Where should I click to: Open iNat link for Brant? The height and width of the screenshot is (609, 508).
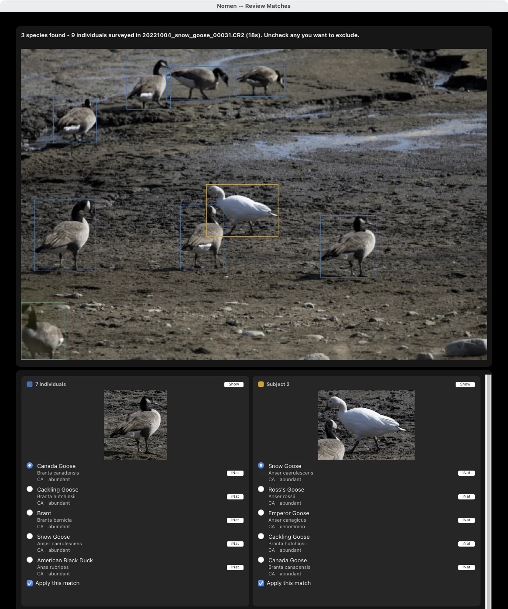(x=235, y=520)
